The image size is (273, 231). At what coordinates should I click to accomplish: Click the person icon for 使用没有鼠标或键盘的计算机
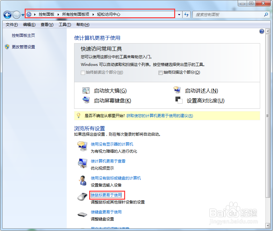click(x=83, y=180)
